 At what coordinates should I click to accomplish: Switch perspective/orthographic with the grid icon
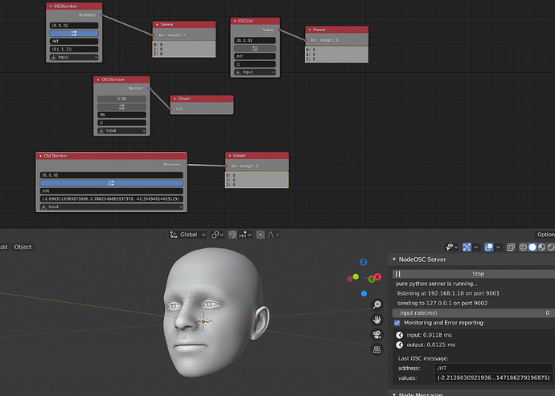point(377,349)
